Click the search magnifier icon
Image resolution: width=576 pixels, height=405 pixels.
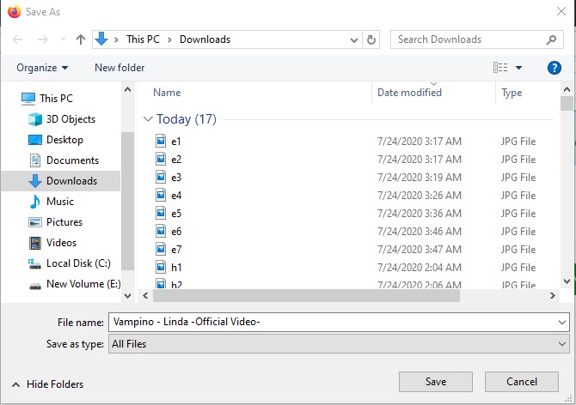click(x=551, y=39)
